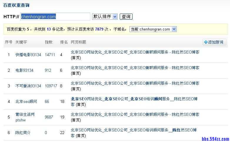Open keyword link 陈红简介
This screenshot has height=142, width=230.
[x=23, y=133]
